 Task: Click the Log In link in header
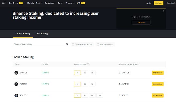click(148, 3)
